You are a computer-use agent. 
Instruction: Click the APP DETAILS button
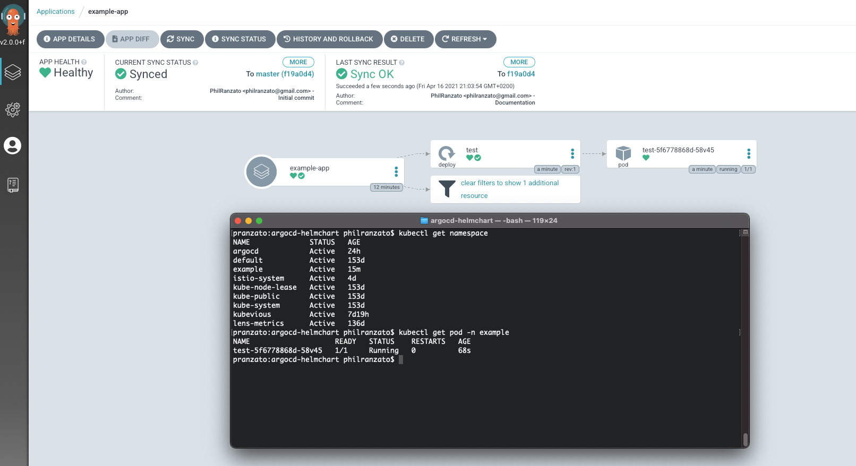[70, 39]
